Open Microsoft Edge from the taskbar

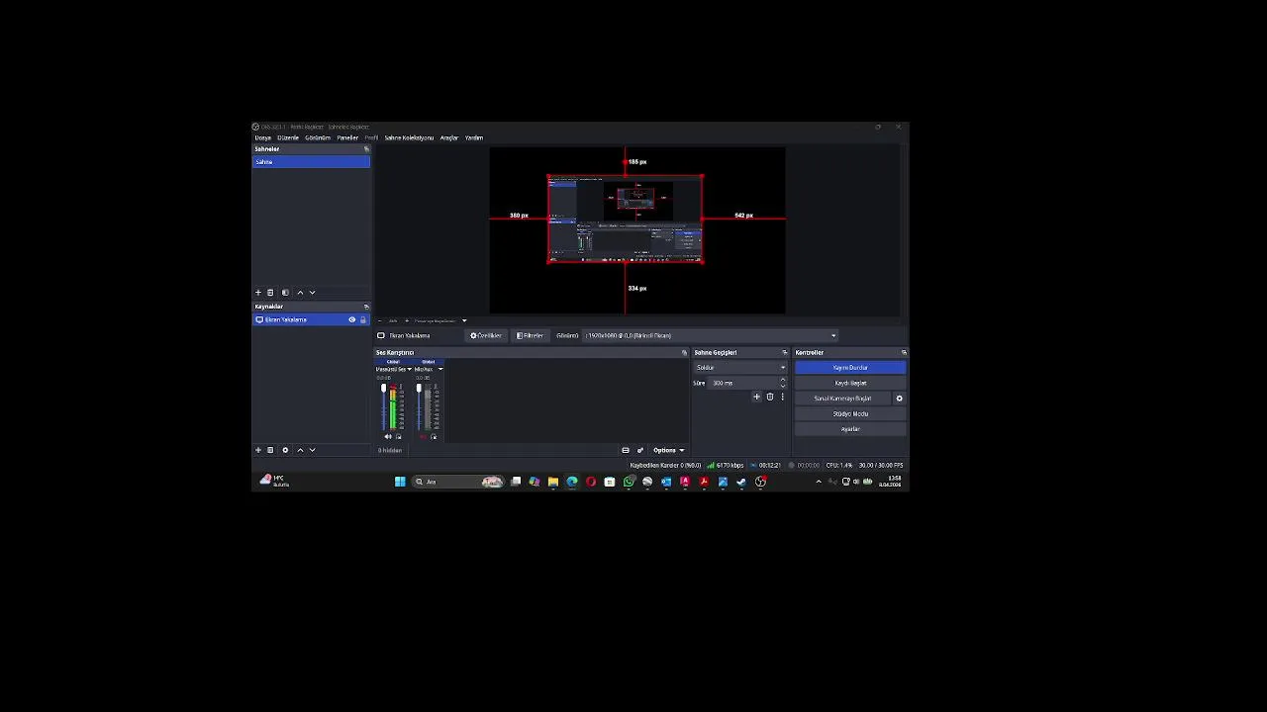[572, 482]
